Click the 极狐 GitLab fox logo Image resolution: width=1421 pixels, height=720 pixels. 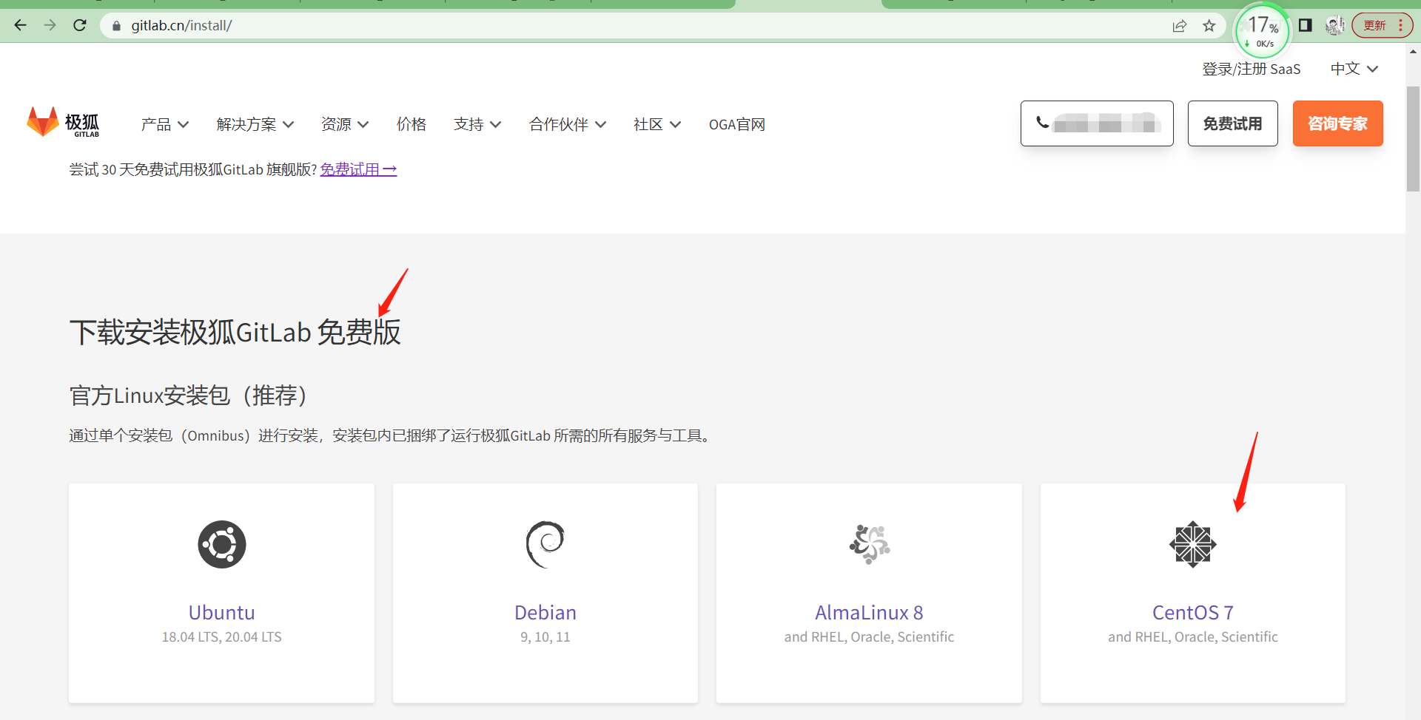tap(63, 122)
